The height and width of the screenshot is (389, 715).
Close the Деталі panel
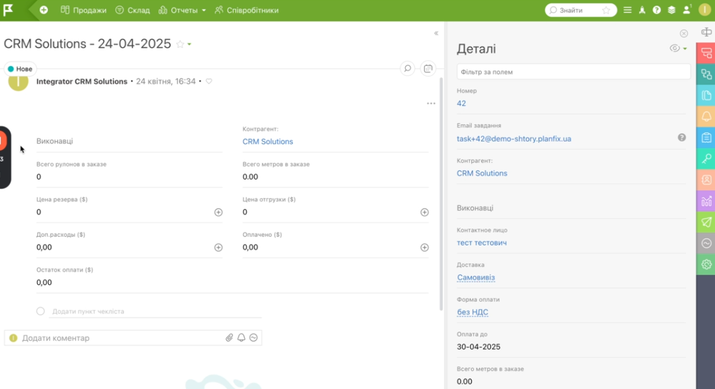[x=684, y=34]
